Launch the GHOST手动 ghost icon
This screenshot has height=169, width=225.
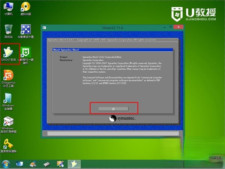pyautogui.click(x=9, y=54)
